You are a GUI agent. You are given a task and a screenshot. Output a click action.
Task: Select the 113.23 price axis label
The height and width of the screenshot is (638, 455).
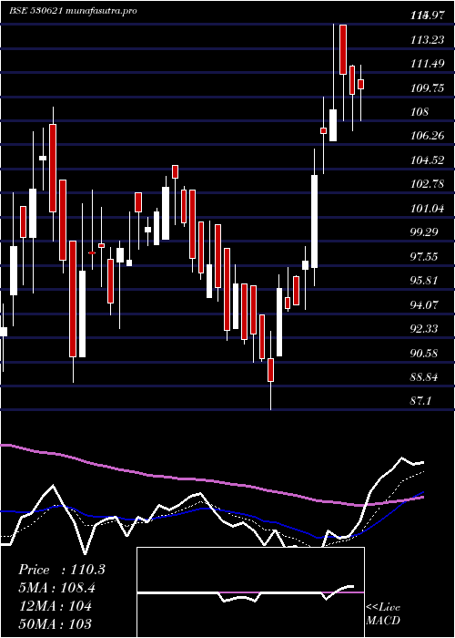pyautogui.click(x=427, y=39)
